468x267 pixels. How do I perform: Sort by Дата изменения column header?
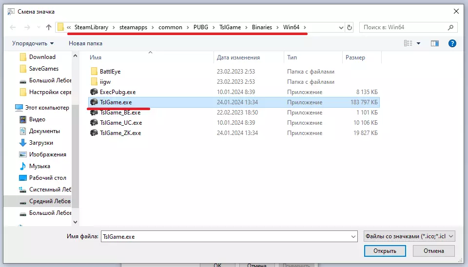pyautogui.click(x=238, y=57)
